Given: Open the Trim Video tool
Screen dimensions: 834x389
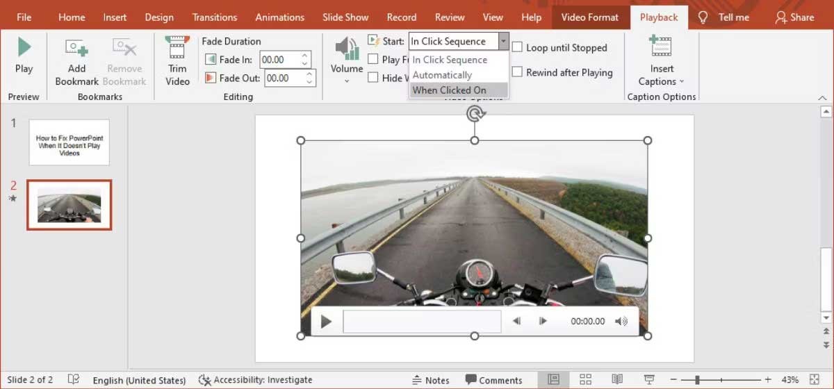Looking at the screenshot, I should coord(177,47).
